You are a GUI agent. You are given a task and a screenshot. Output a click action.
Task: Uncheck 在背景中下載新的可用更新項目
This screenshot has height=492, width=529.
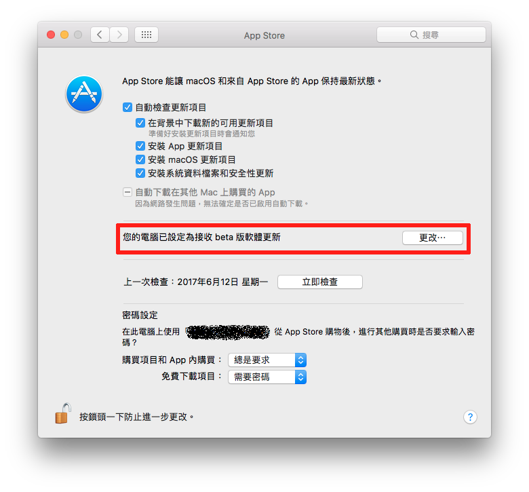(140, 123)
